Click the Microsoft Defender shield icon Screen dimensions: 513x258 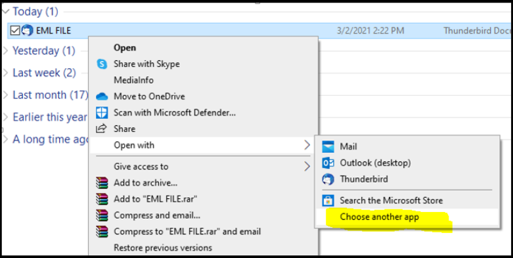[102, 113]
